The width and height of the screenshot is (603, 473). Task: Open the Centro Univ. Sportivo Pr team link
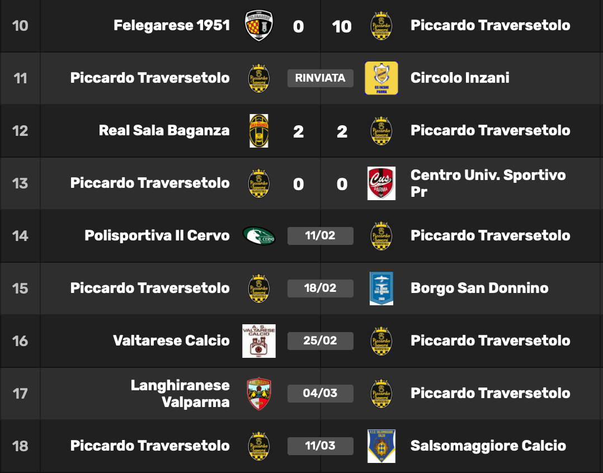(488, 183)
